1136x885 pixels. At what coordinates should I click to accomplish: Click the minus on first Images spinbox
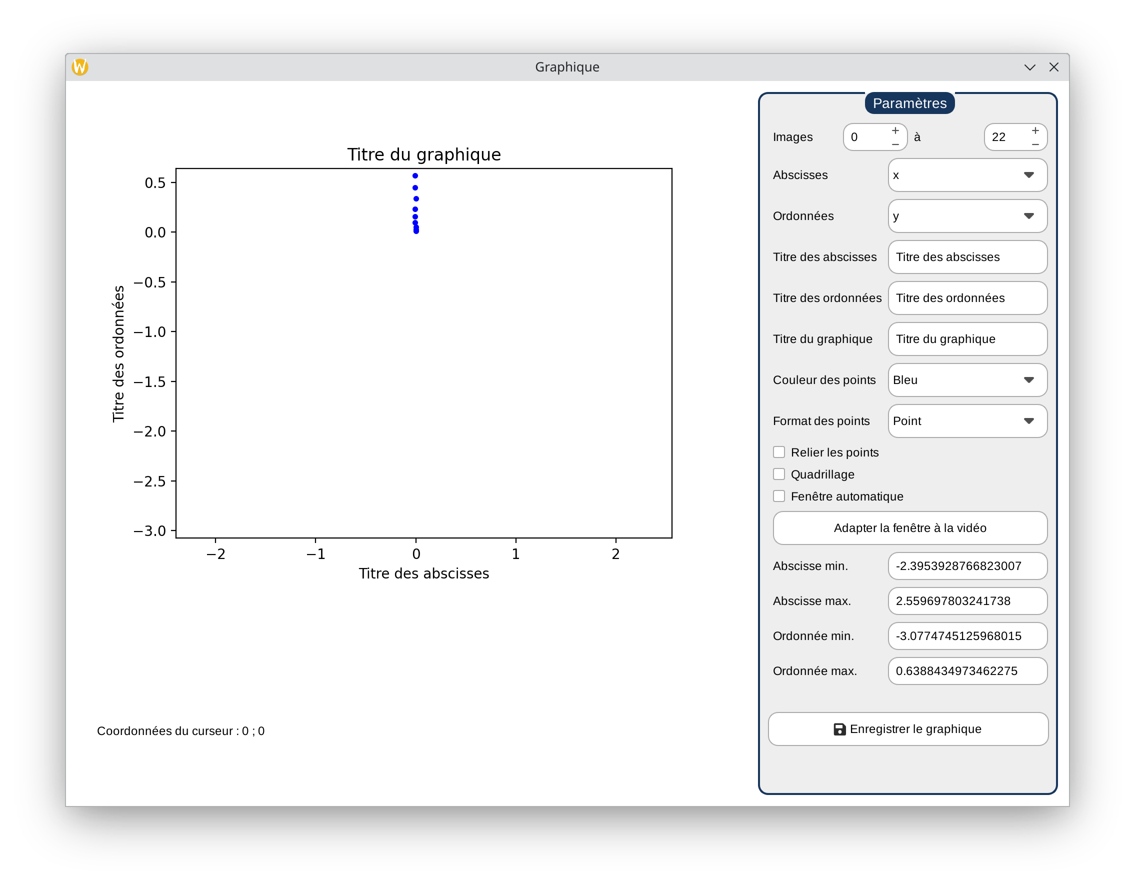895,144
